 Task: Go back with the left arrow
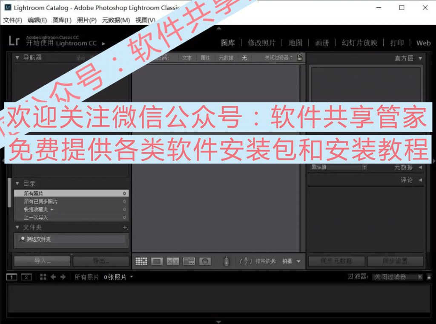53,277
